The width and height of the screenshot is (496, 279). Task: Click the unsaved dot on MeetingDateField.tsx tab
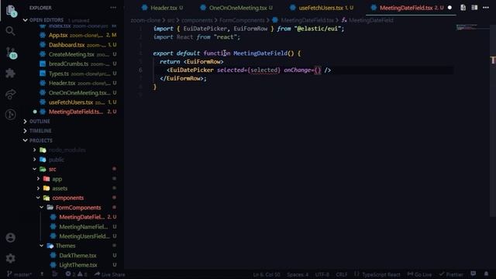tap(449, 8)
